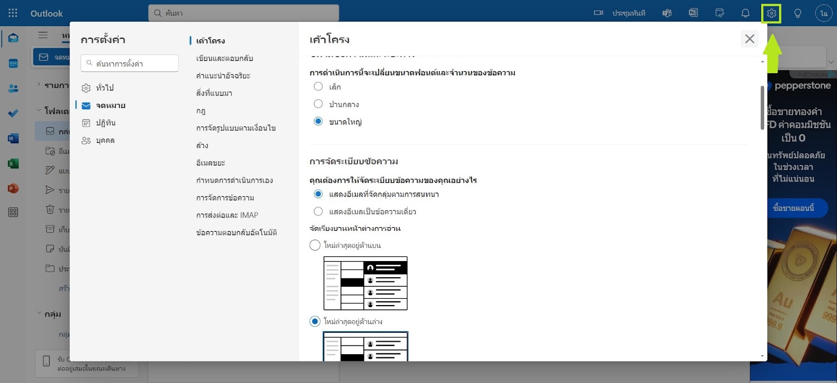Close the settings dialog with X

(x=750, y=38)
